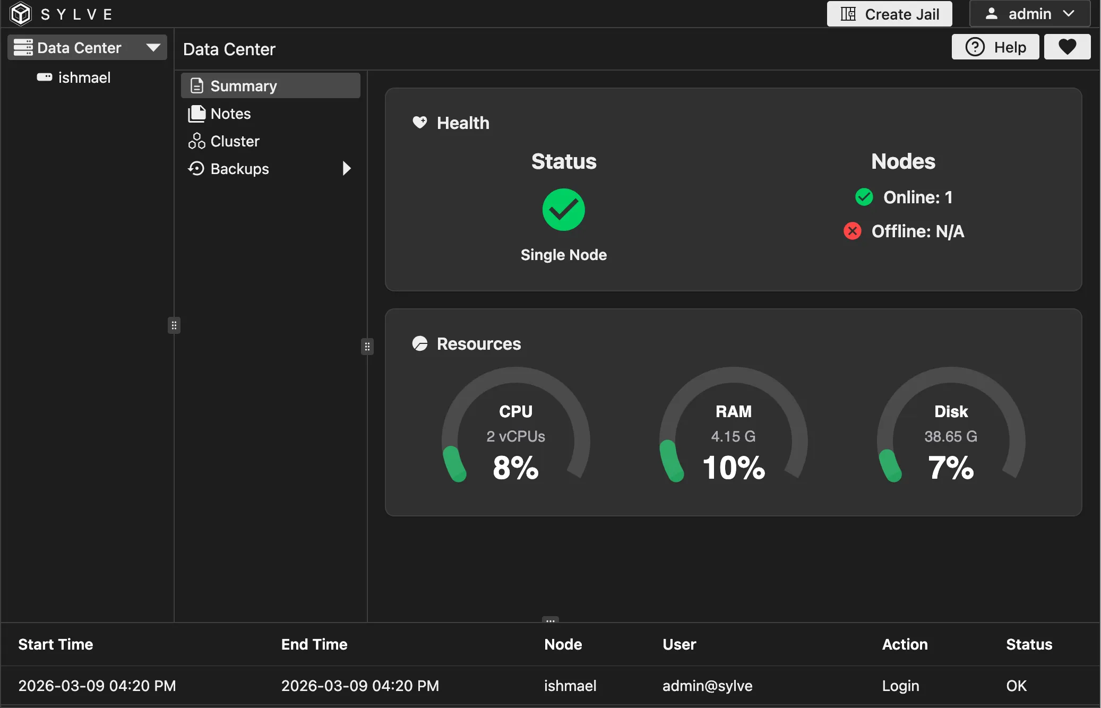Switch to the Cluster section
This screenshot has width=1101, height=708.
tap(235, 141)
